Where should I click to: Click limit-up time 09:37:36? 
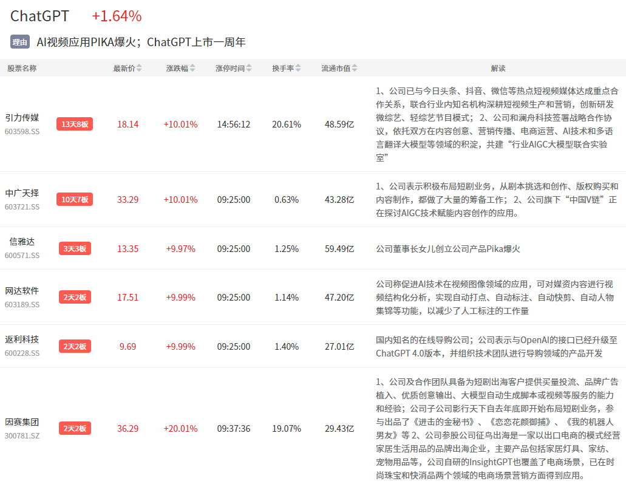[x=234, y=429]
